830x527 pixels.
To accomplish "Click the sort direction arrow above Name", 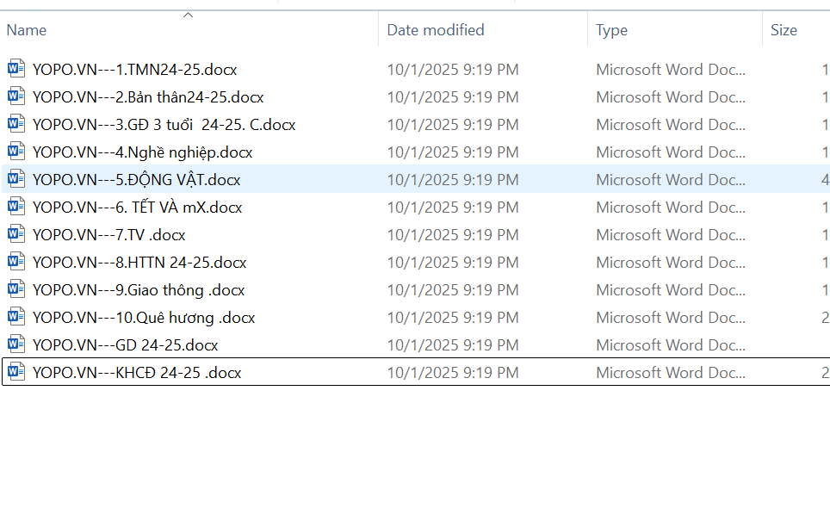I will pyautogui.click(x=188, y=15).
